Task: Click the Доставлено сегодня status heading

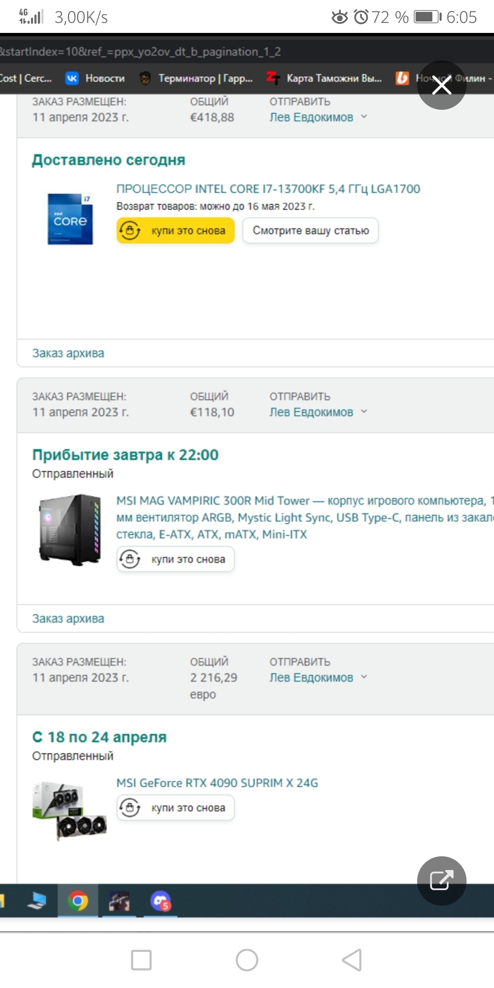Action: 108,160
